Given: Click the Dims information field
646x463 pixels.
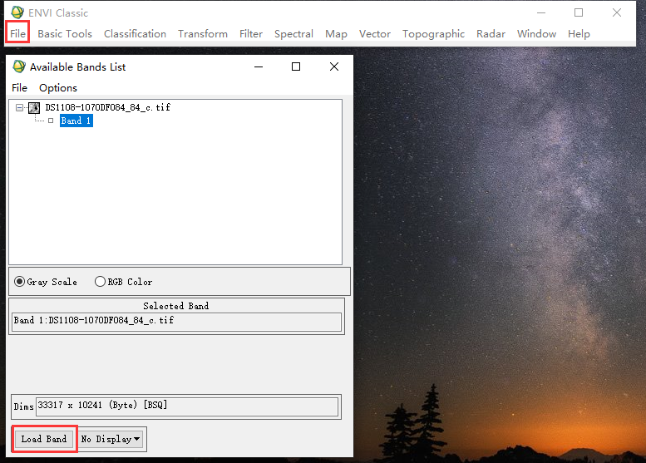Looking at the screenshot, I should tap(186, 406).
